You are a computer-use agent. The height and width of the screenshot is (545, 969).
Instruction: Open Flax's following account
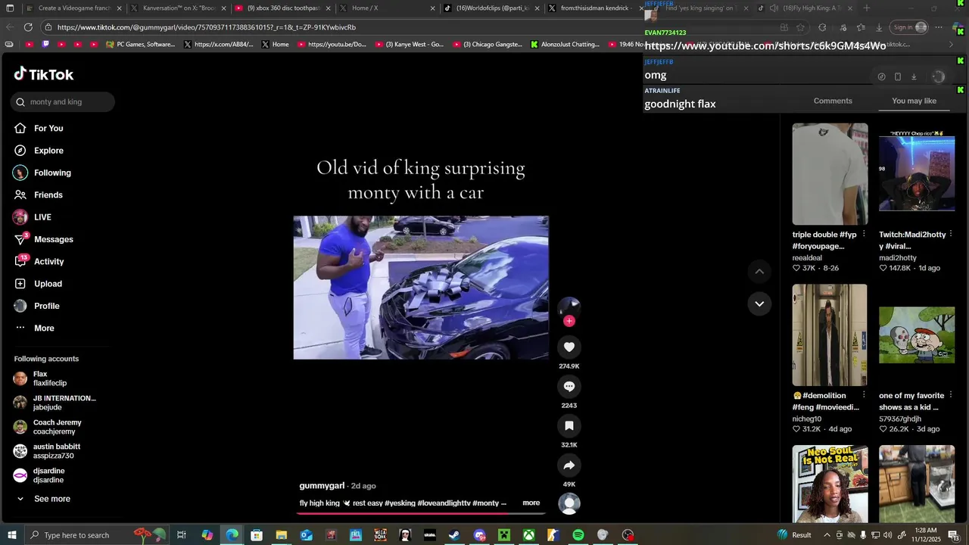[x=50, y=378]
